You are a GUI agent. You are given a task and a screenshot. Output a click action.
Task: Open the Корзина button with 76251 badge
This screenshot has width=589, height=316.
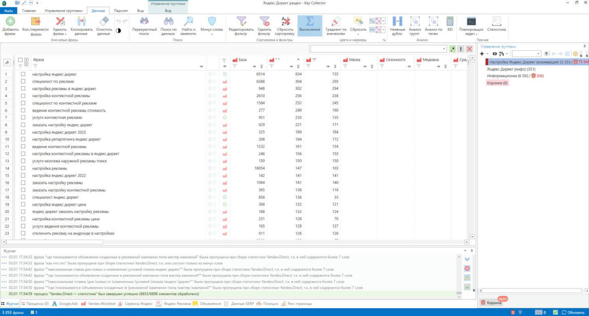(x=491, y=302)
